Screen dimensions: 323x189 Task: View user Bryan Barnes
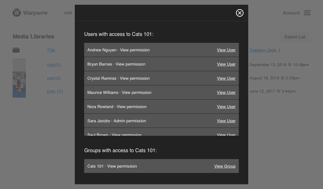point(226,64)
